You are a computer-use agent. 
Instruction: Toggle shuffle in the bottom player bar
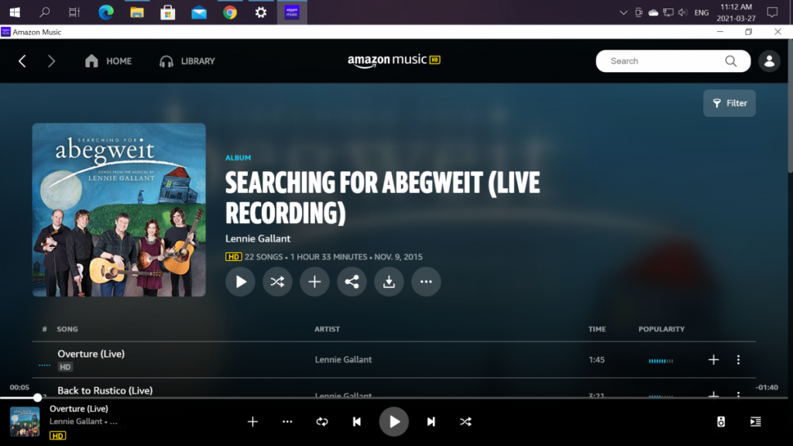point(465,422)
